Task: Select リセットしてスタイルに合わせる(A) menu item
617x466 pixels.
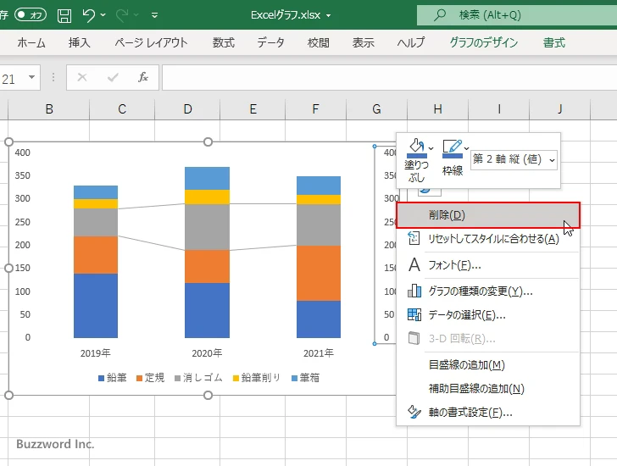Action: (x=488, y=239)
